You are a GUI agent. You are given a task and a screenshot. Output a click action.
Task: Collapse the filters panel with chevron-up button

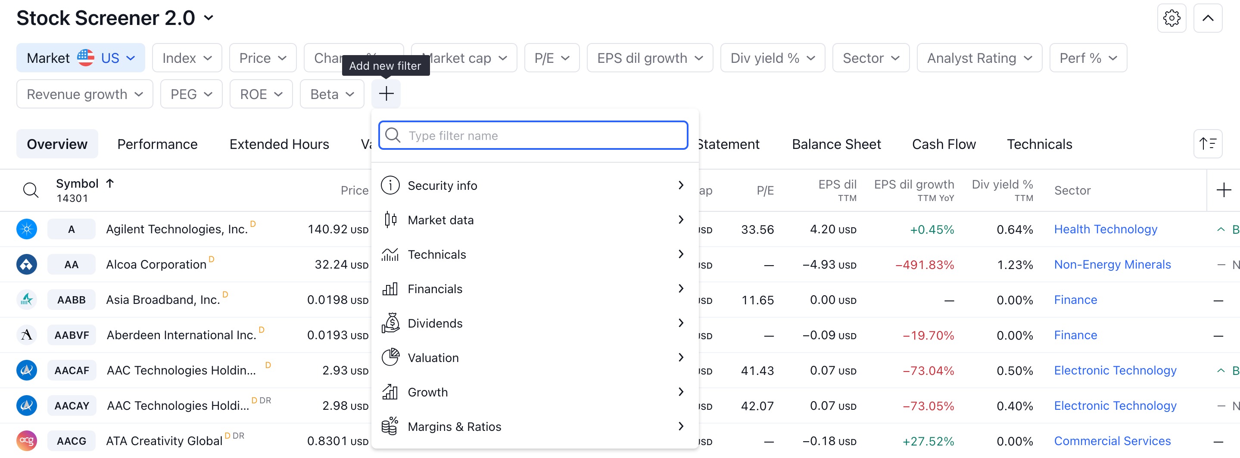pos(1207,18)
